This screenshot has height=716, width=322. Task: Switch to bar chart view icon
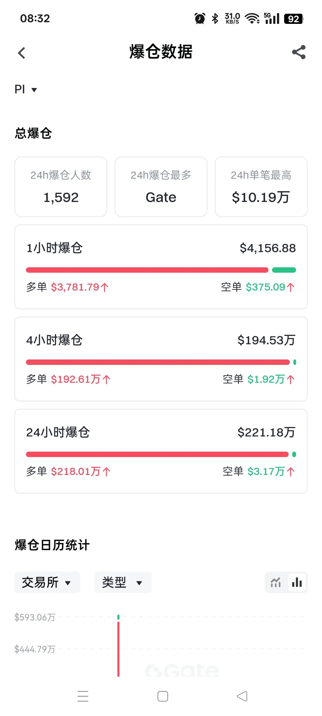[x=297, y=582]
